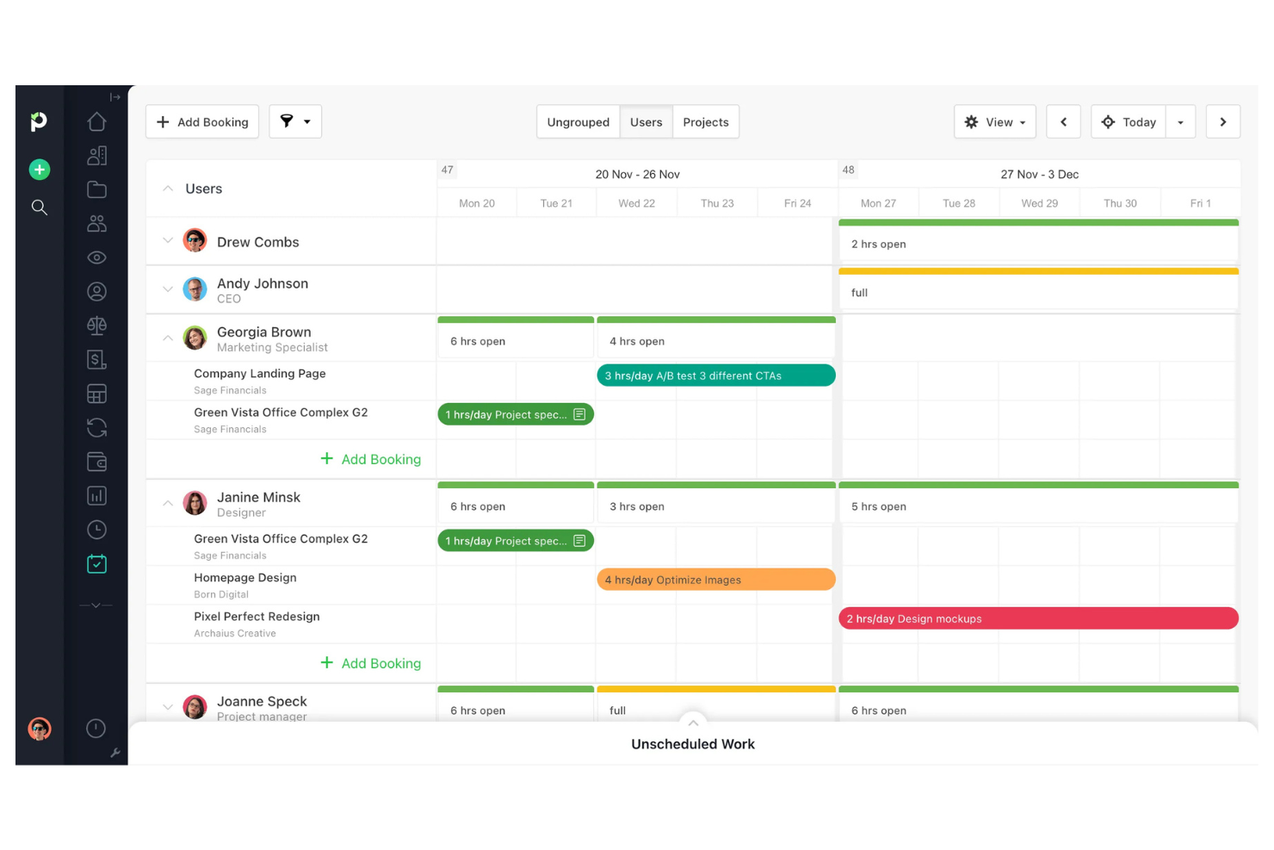Image resolution: width=1274 pixels, height=850 pixels.
Task: Open the folder Projects icon in sidebar
Action: pyautogui.click(x=96, y=189)
